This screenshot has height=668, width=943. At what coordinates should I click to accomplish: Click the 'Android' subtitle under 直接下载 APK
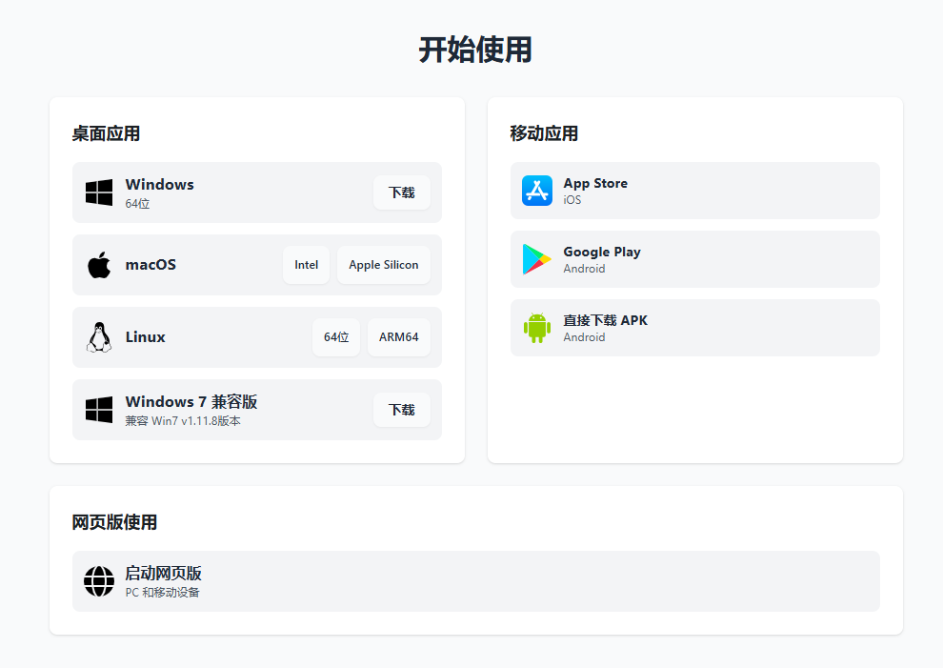[584, 337]
